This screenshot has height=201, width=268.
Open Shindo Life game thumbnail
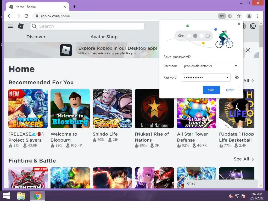tap(112, 109)
